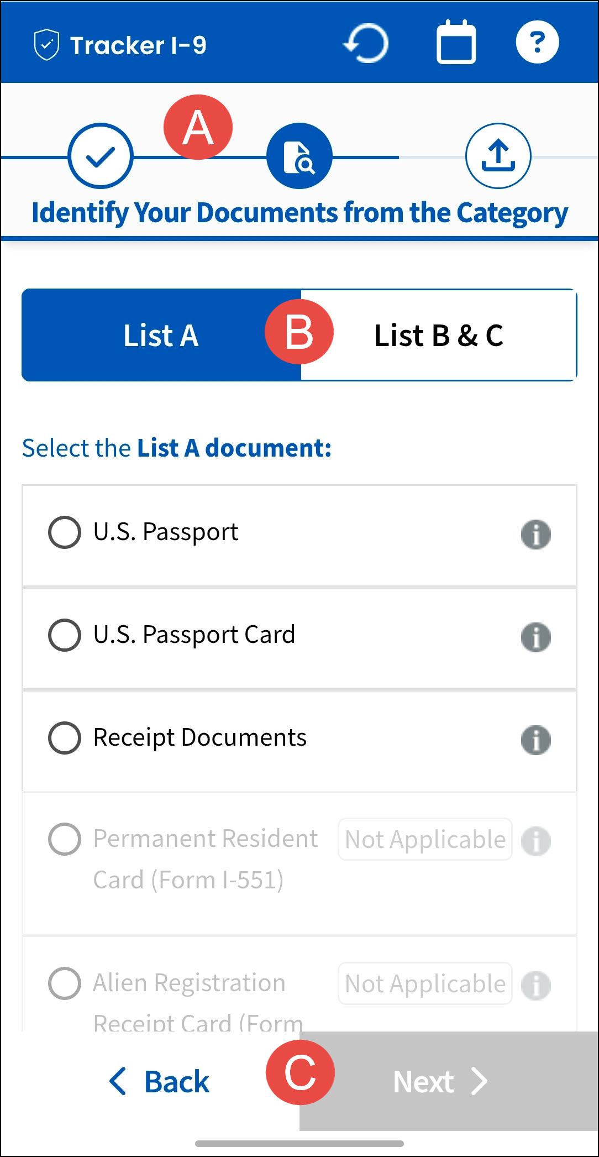Show info for Receipt Documents

tap(535, 740)
